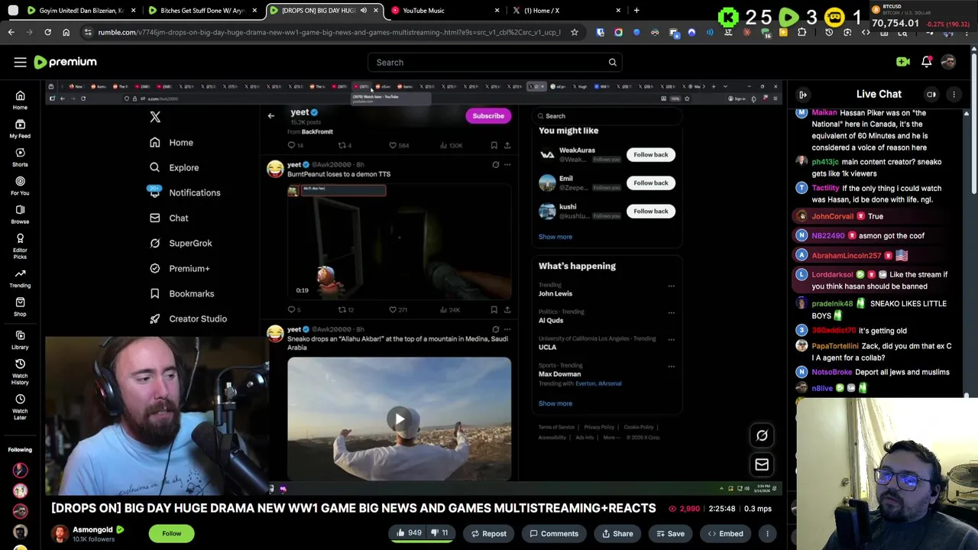
Task: Open more options beside Embed button
Action: click(767, 533)
